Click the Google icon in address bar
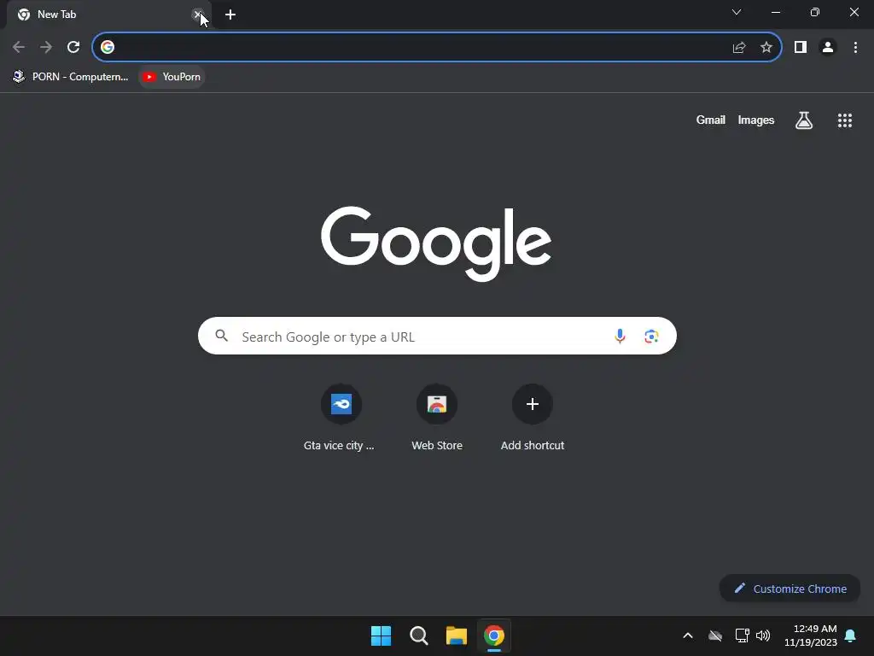Image resolution: width=874 pixels, height=656 pixels. (x=108, y=48)
